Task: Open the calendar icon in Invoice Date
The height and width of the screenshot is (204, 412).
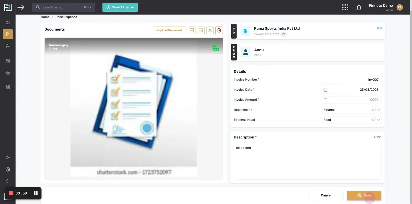Action: point(325,90)
